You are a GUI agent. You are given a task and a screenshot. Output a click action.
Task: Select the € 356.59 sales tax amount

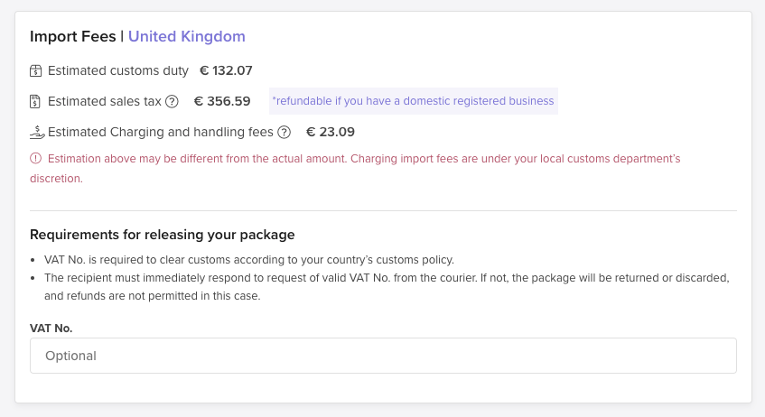222,101
